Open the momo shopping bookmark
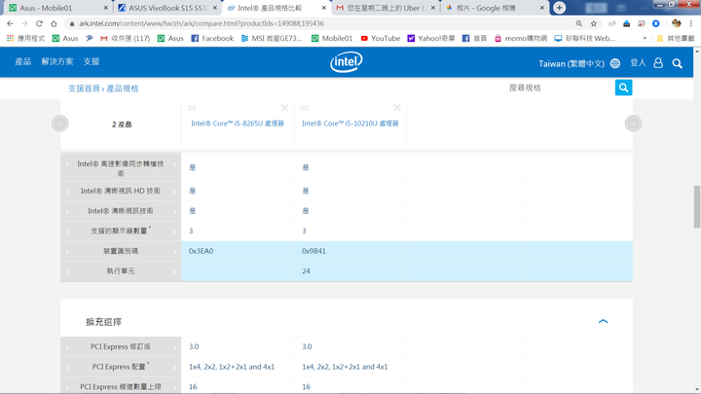The height and width of the screenshot is (394, 701). (x=520, y=38)
